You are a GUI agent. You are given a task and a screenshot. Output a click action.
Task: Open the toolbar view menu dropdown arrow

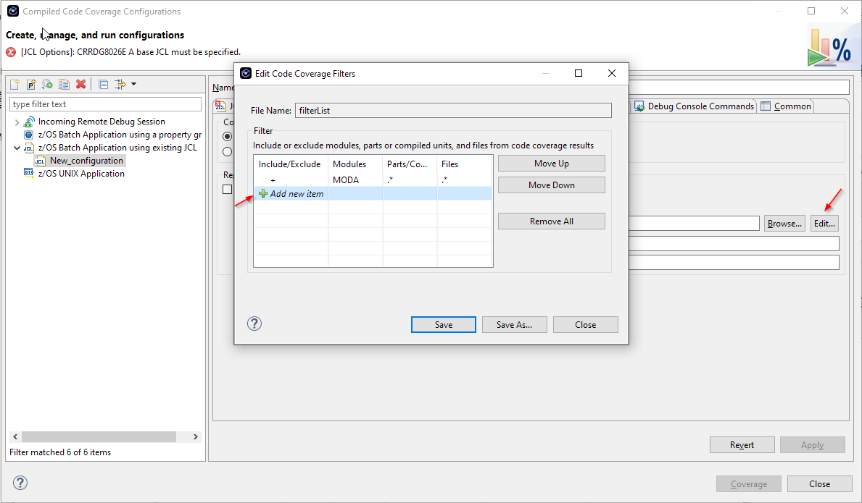pos(134,84)
